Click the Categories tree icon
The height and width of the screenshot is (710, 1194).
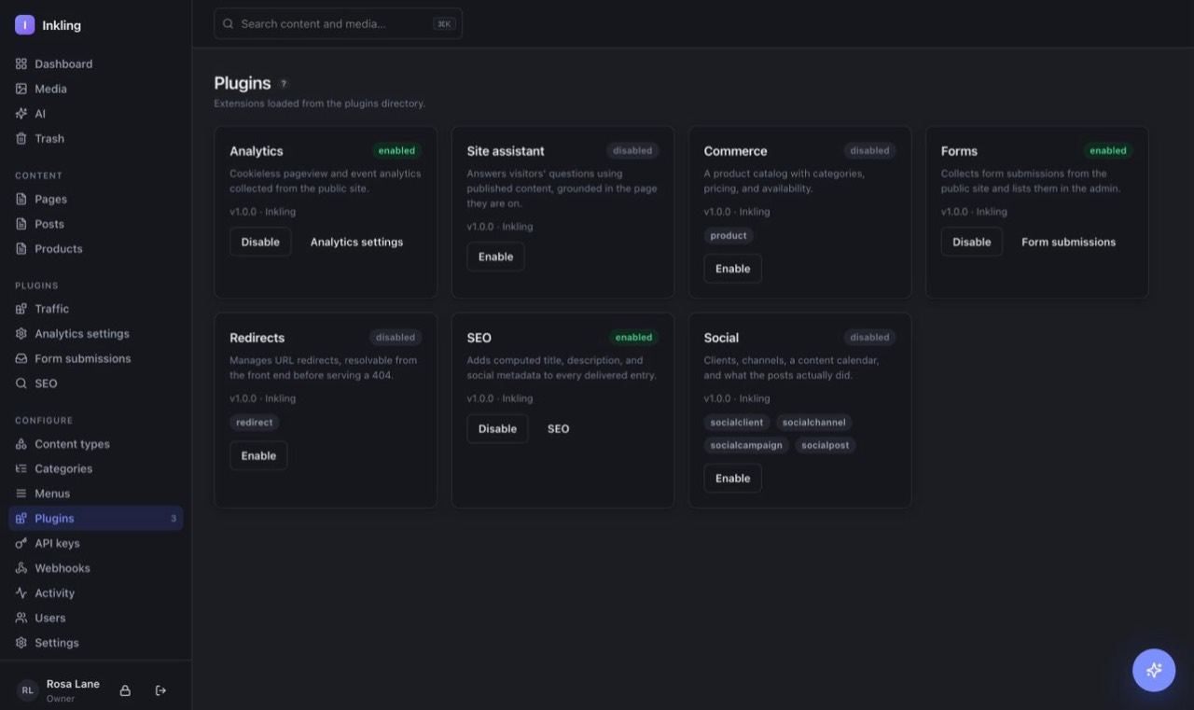coord(21,469)
